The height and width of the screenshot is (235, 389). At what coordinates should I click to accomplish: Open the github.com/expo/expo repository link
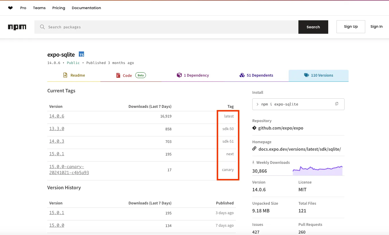pos(281,128)
